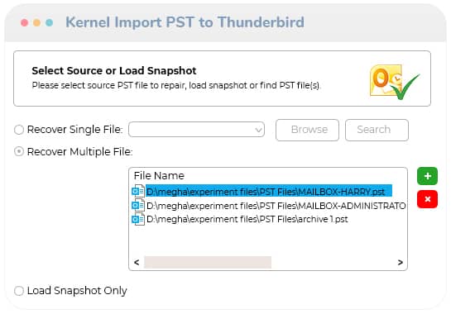Click the Browse button
This screenshot has height=314, width=451.
click(307, 130)
